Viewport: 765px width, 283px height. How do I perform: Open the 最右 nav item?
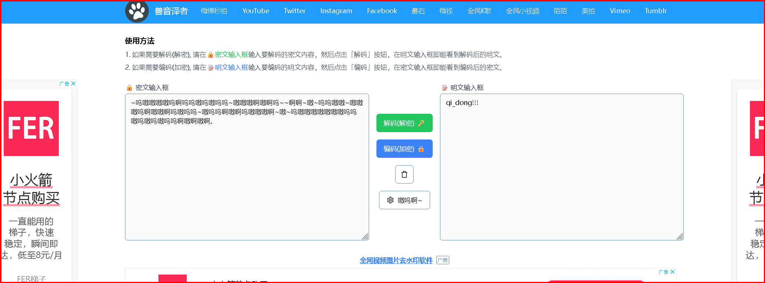tap(418, 11)
